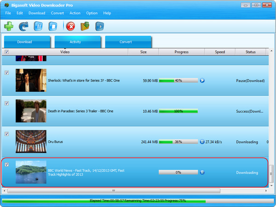
Task: Click the 'Success(Downl...' status text
Action: (250, 111)
